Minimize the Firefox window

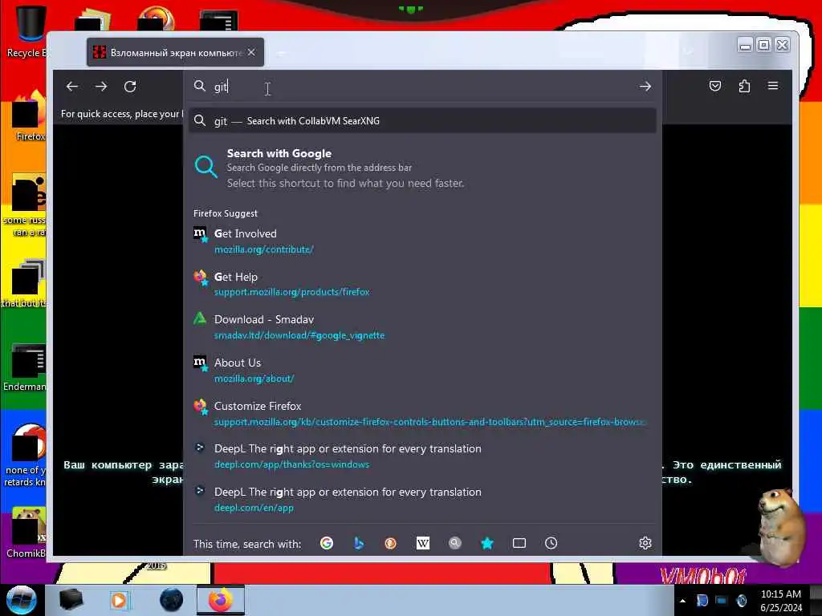pyautogui.click(x=745, y=45)
